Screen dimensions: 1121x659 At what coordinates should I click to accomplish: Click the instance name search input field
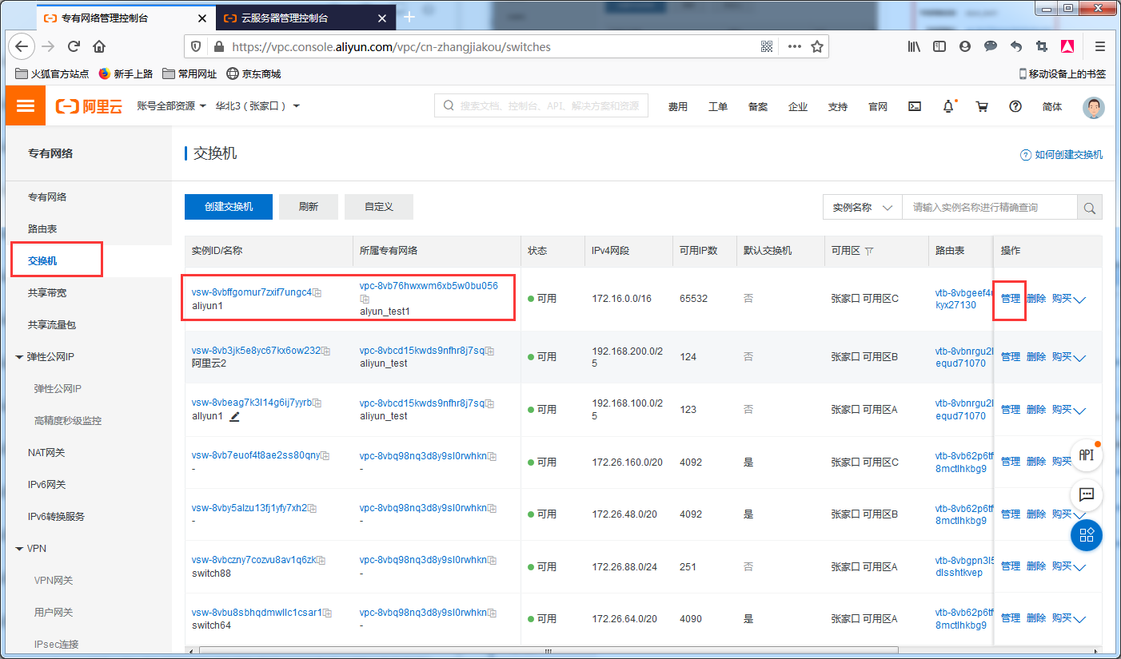[989, 208]
